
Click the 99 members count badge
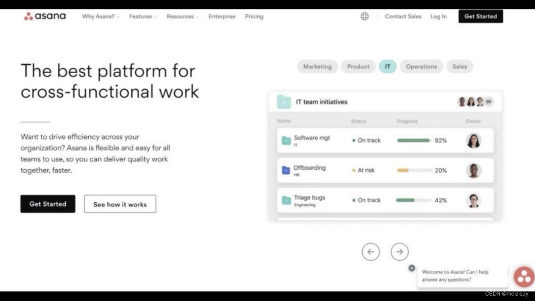pos(489,102)
